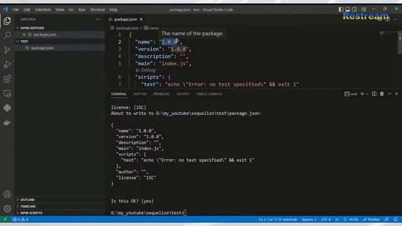The image size is (402, 226).
Task: Switch to the Problems panel tab
Action: (161, 94)
